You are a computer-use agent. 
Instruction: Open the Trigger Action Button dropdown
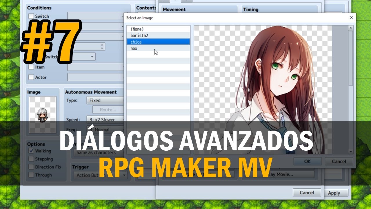click(x=100, y=175)
